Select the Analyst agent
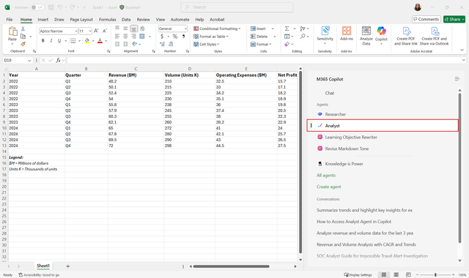469x278 pixels. 383,125
